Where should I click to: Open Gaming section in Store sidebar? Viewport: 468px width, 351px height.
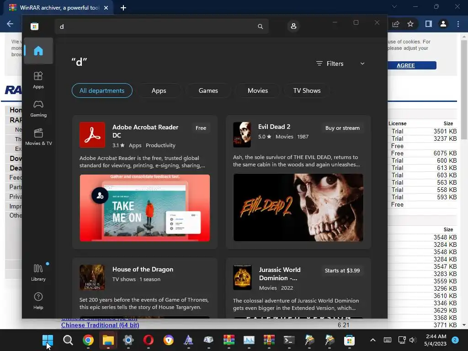38,109
